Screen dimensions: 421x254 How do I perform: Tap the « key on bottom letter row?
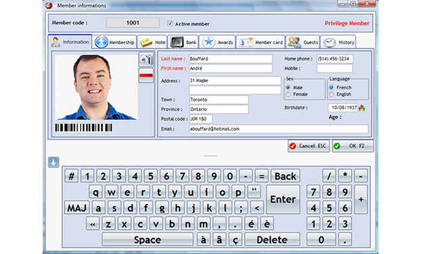tap(93, 224)
